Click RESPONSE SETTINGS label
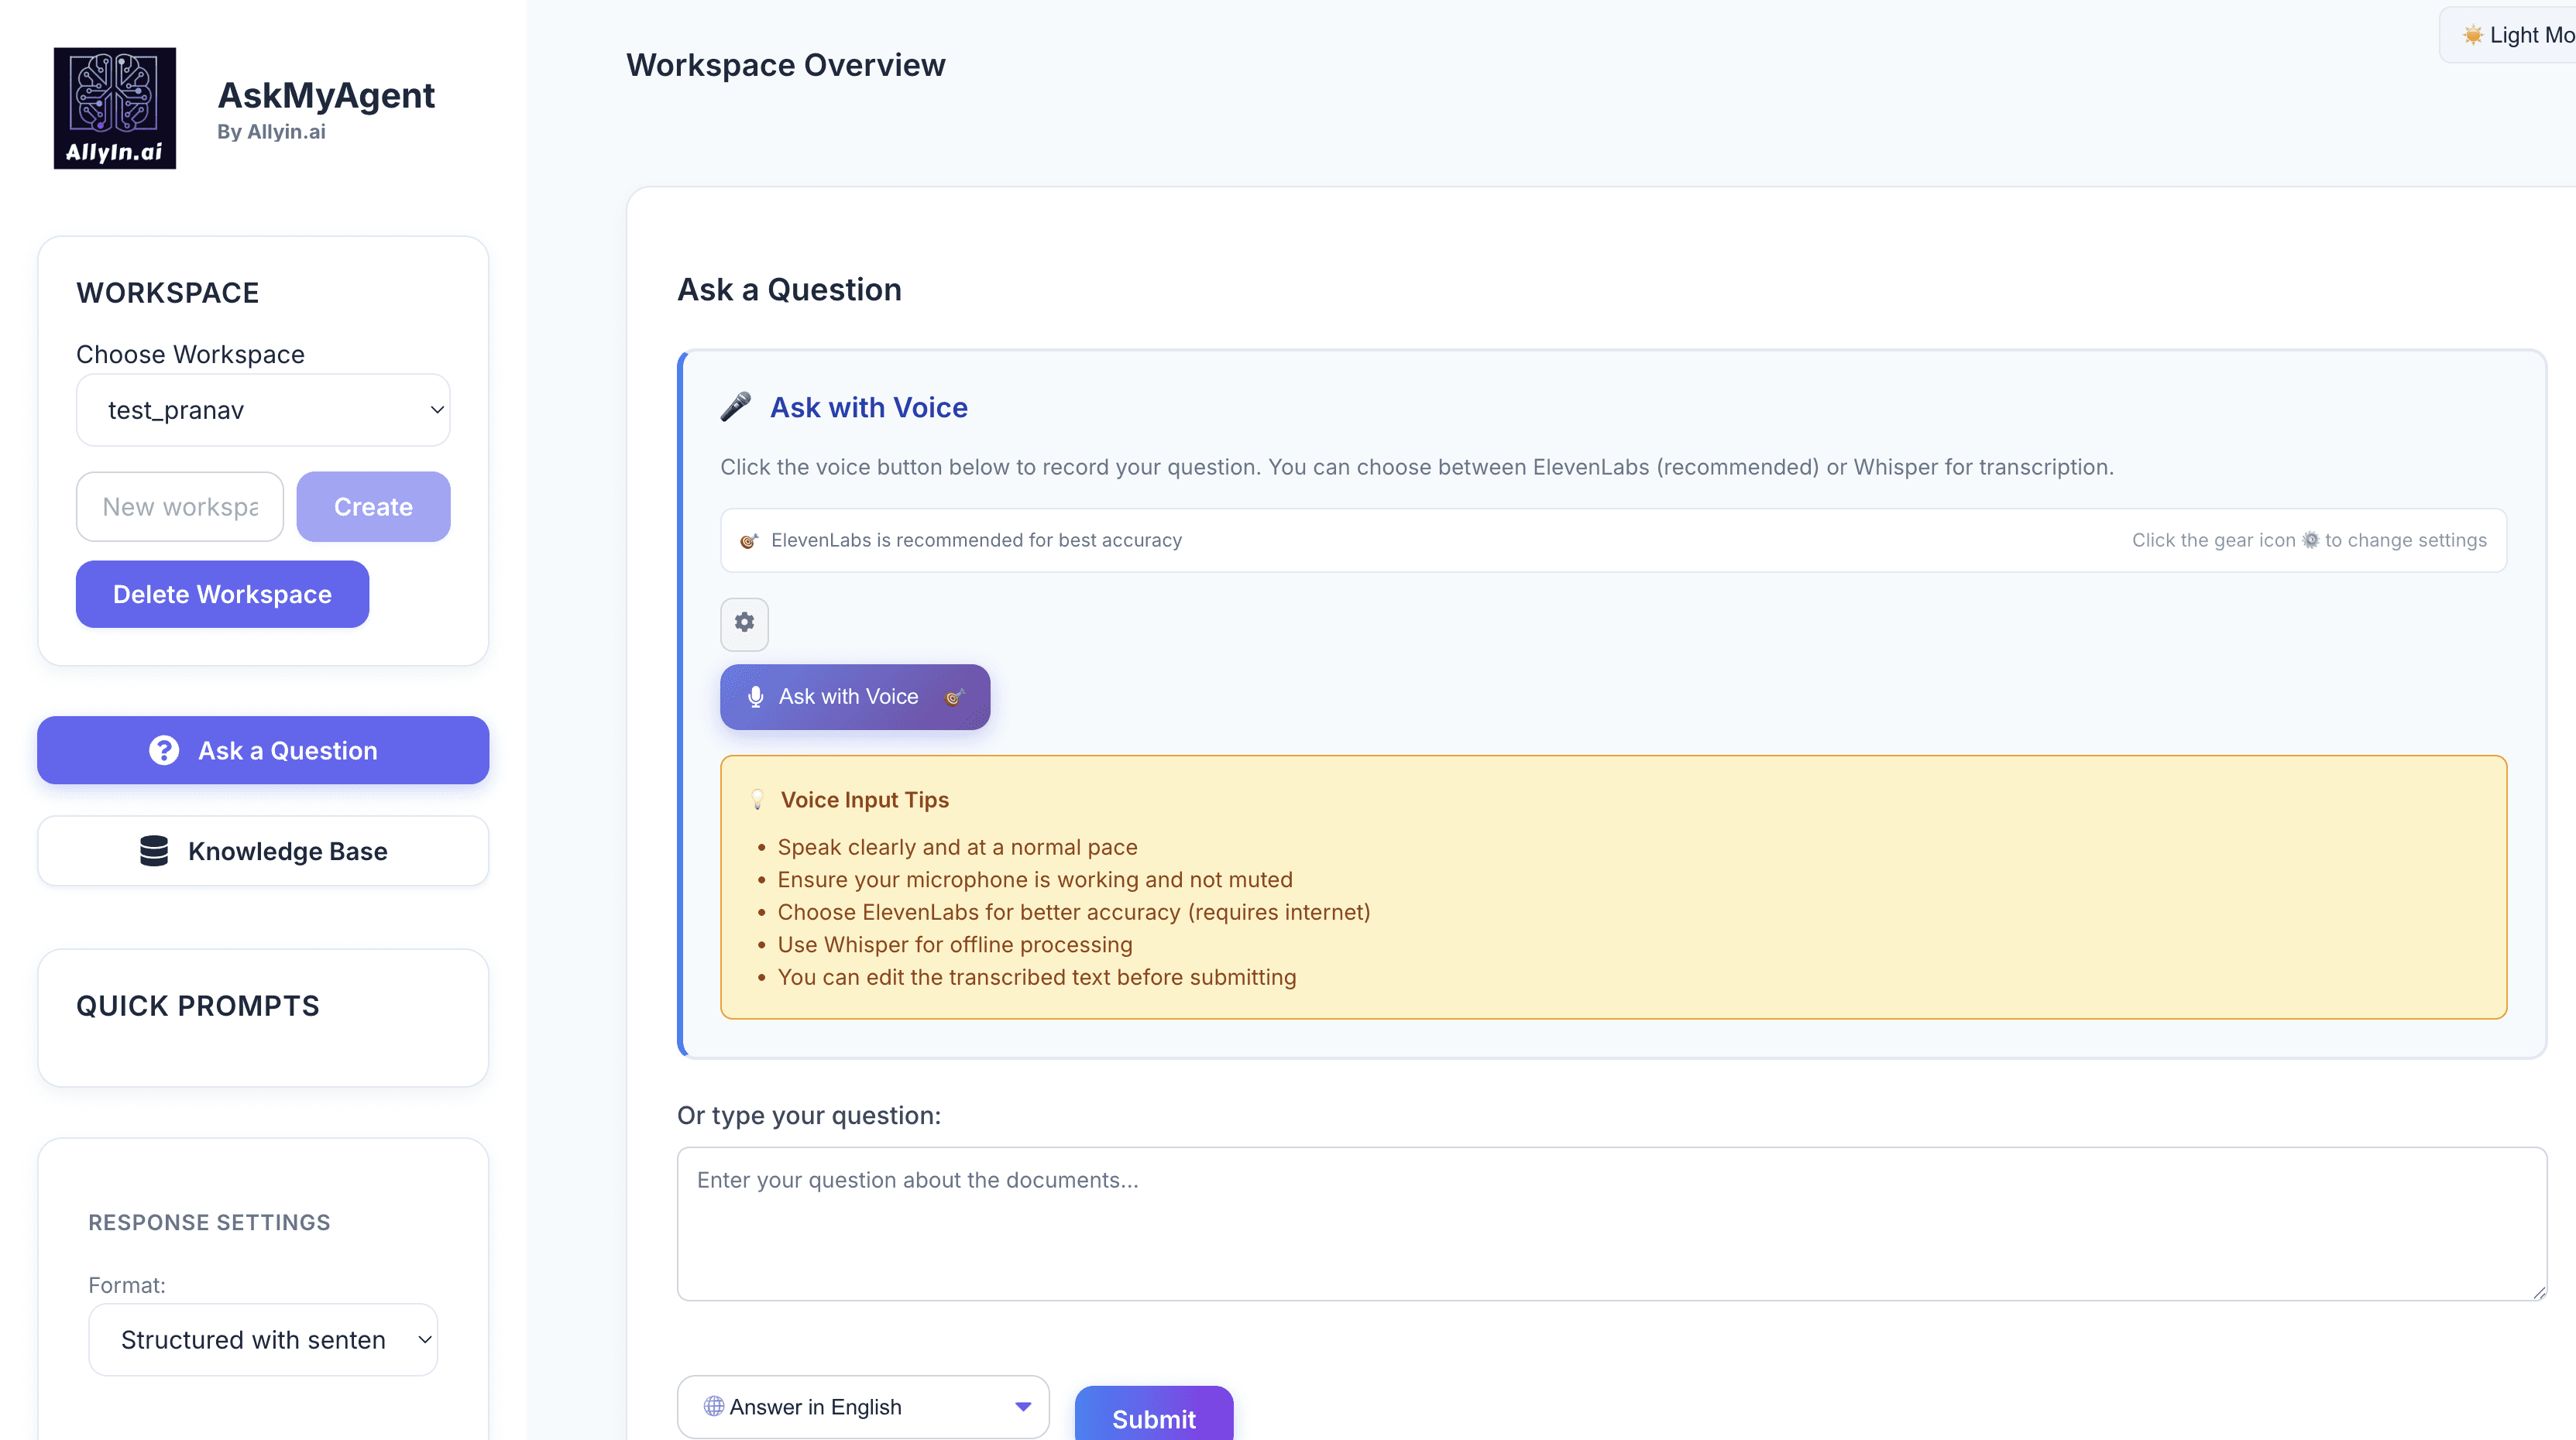The image size is (2576, 1440). point(209,1222)
